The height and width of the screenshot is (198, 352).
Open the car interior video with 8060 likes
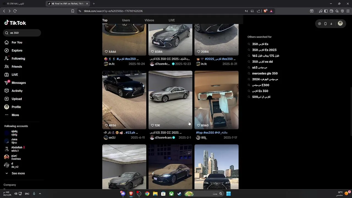tap(216, 100)
